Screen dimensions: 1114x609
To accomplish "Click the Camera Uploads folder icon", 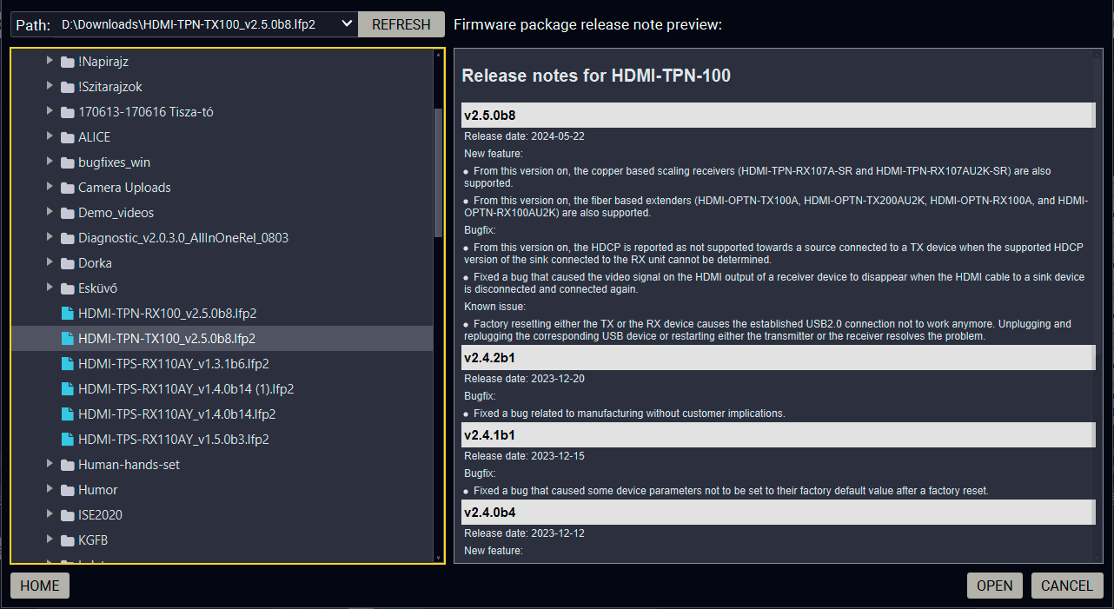I will (x=68, y=188).
